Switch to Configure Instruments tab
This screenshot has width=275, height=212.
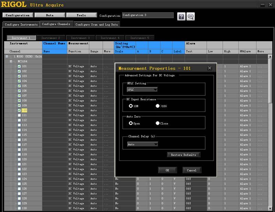(x=21, y=24)
